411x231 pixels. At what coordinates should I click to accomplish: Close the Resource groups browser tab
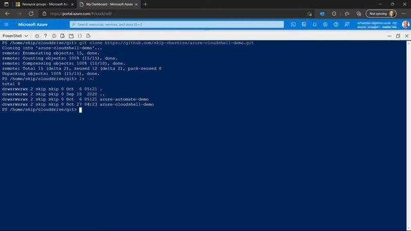pyautogui.click(x=73, y=4)
